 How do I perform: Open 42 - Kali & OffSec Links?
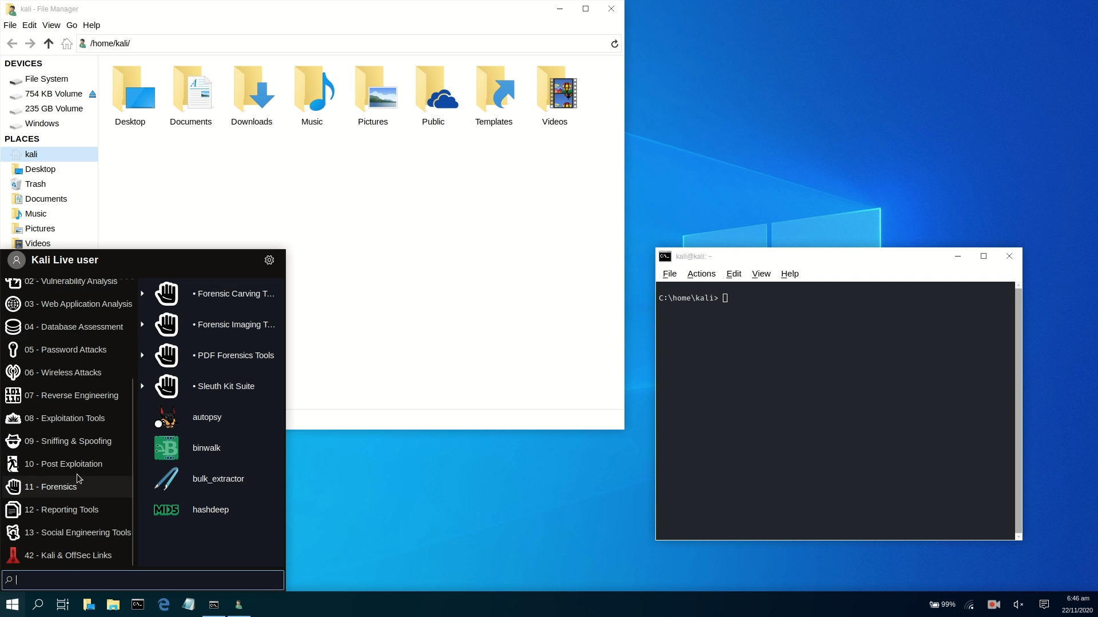point(69,555)
